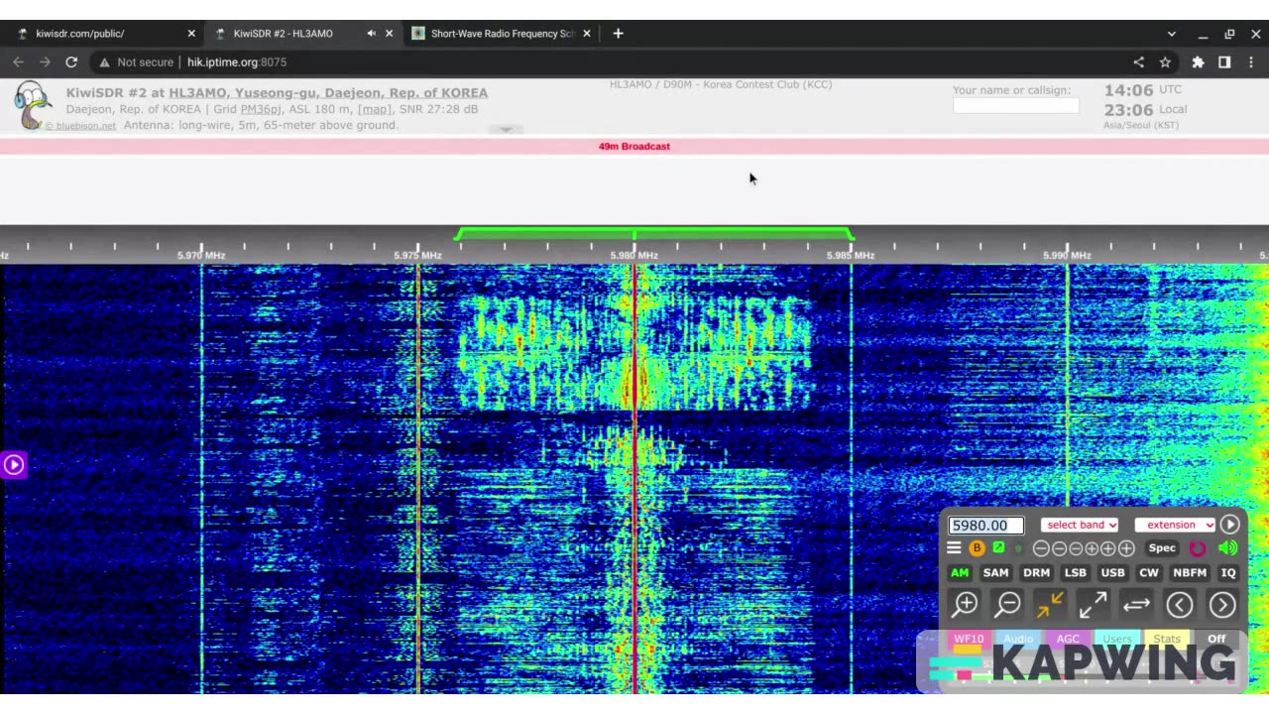Share this page via share icon
Screen dimensions: 1269x714
coord(1138,61)
